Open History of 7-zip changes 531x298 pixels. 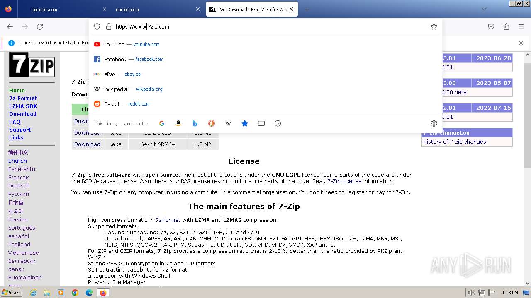(x=454, y=142)
